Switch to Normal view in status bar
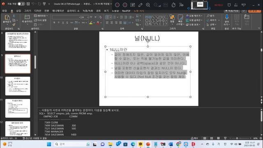The width and height of the screenshot is (263, 148). pyautogui.click(x=205, y=138)
